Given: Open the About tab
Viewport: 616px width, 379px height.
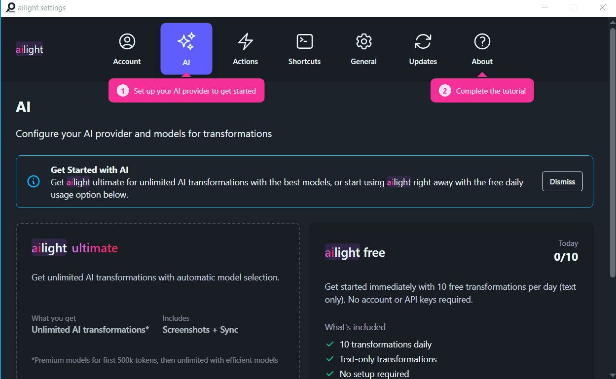Looking at the screenshot, I should click(482, 49).
